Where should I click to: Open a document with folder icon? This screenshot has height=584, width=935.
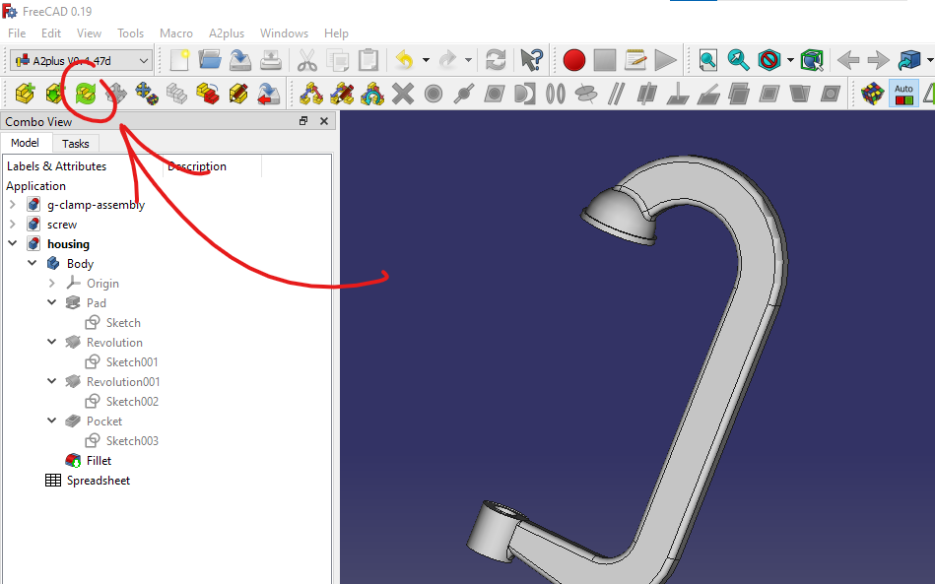click(x=209, y=60)
